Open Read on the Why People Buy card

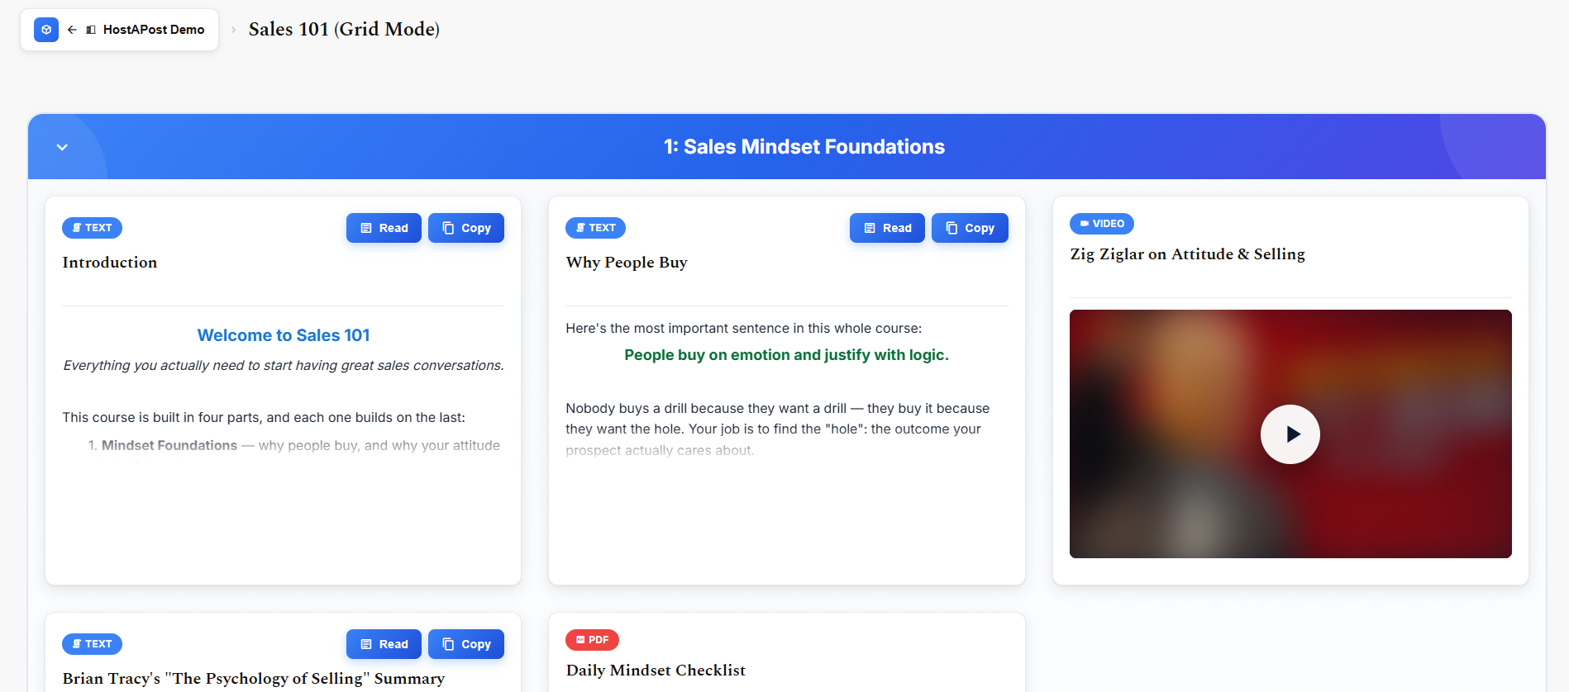coord(887,228)
